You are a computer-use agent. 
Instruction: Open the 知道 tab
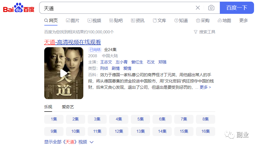181,20
